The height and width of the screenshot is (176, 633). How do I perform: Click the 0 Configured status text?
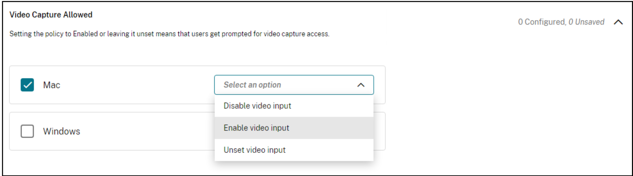pyautogui.click(x=542, y=22)
